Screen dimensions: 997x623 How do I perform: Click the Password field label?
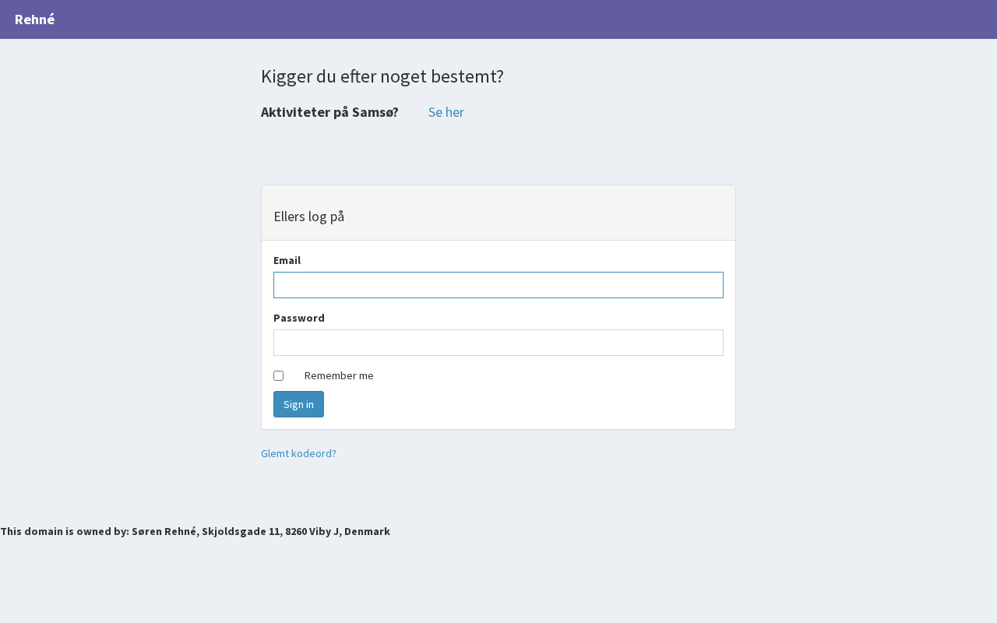[299, 318]
